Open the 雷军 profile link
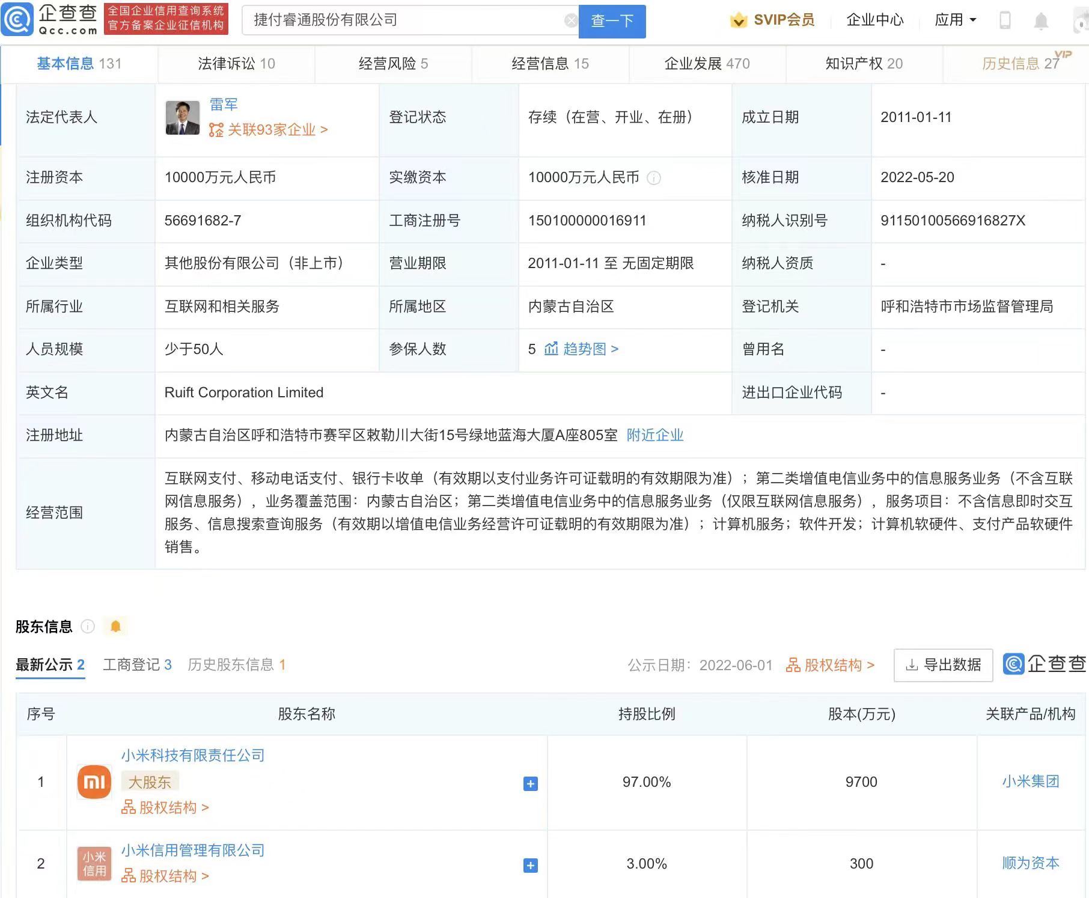 coord(224,105)
